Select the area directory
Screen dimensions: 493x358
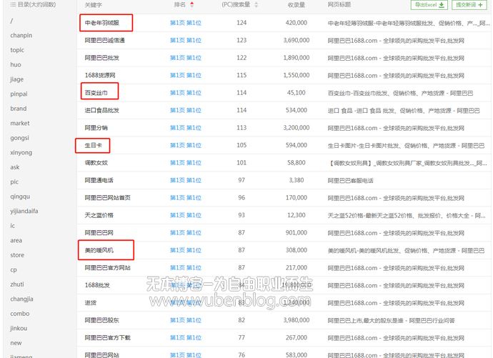tap(16, 240)
